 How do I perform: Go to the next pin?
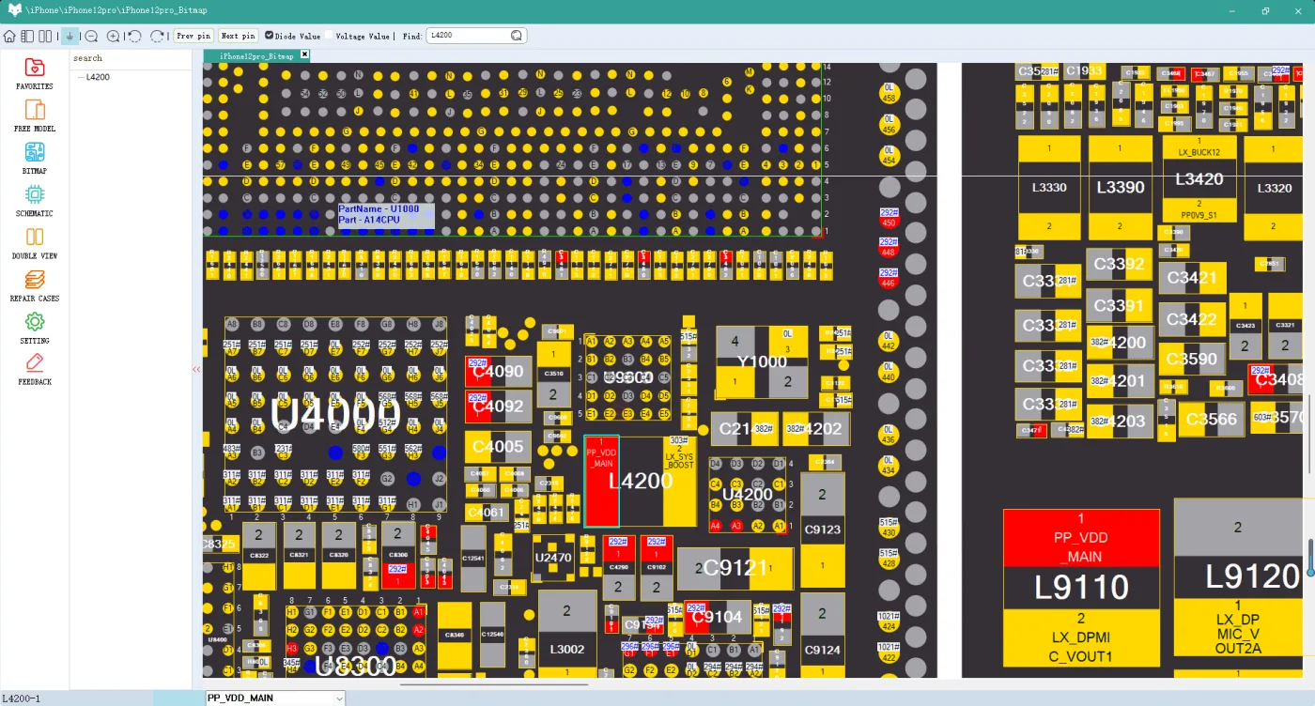pyautogui.click(x=238, y=36)
